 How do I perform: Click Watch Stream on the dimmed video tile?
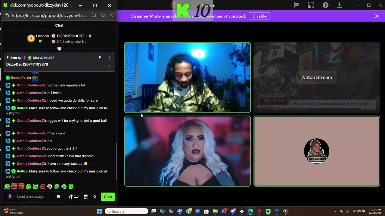[317, 77]
